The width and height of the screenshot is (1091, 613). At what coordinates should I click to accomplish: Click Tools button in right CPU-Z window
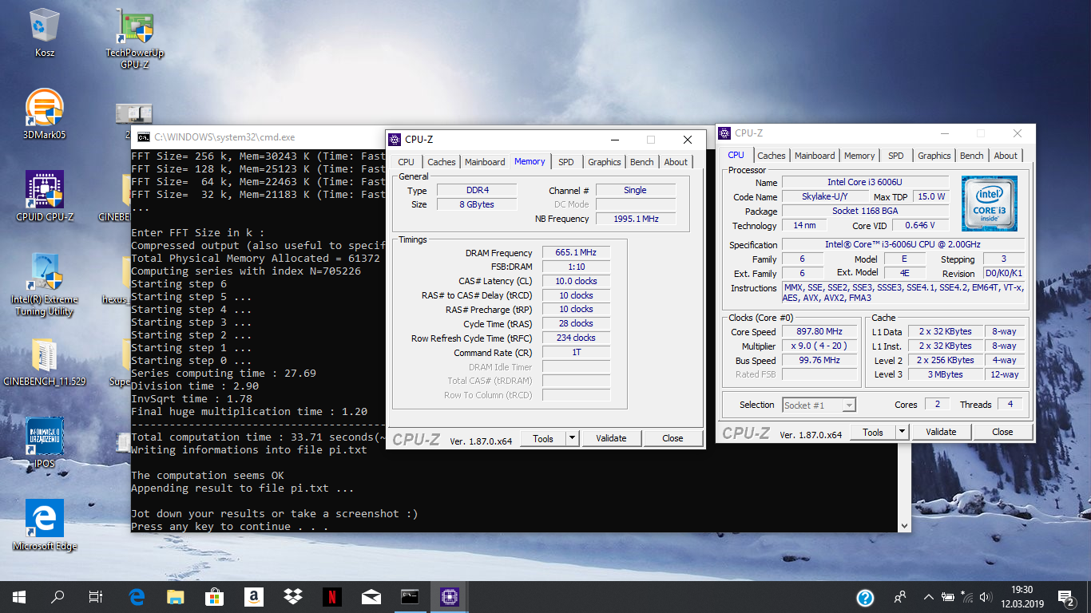[873, 432]
